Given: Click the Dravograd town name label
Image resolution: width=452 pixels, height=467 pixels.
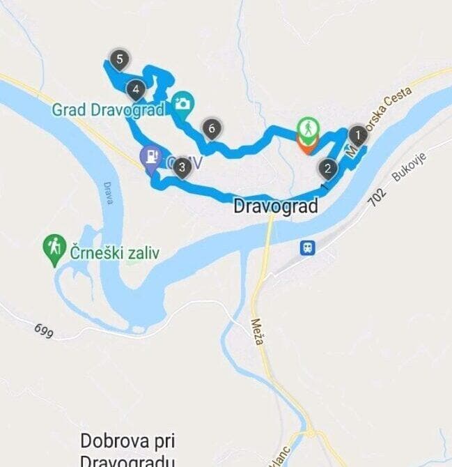Looking at the screenshot, I should point(276,206).
